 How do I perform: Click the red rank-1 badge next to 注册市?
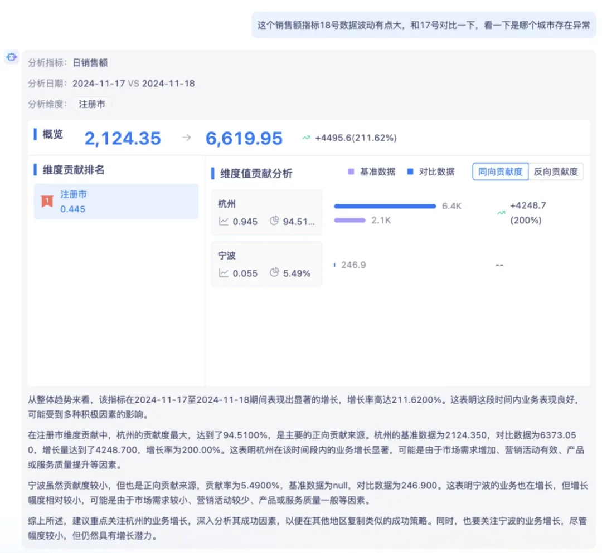47,201
